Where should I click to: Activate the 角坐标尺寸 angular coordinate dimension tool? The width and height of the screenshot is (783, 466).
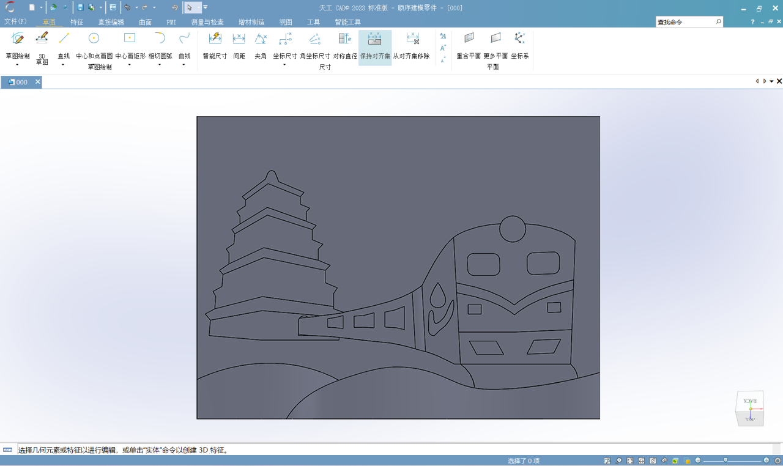(314, 45)
